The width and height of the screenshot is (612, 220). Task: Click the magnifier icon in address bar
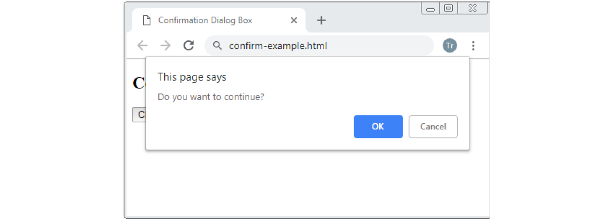[217, 46]
